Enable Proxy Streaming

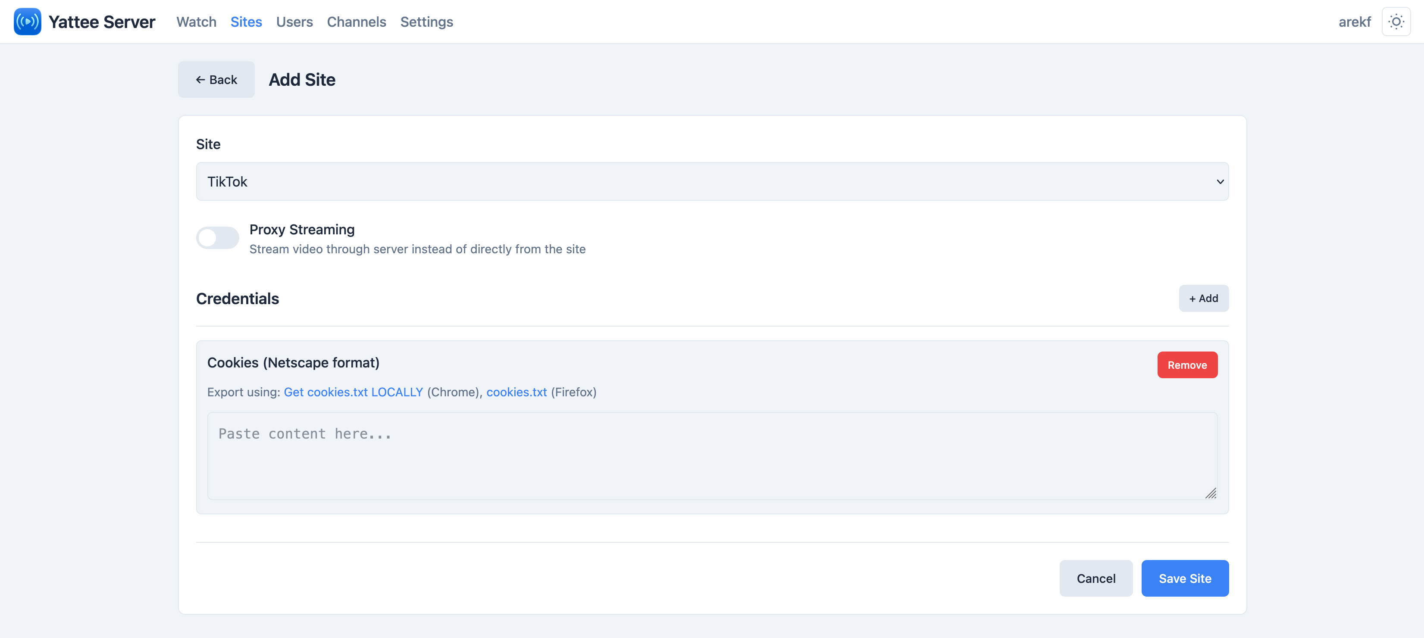pos(217,237)
